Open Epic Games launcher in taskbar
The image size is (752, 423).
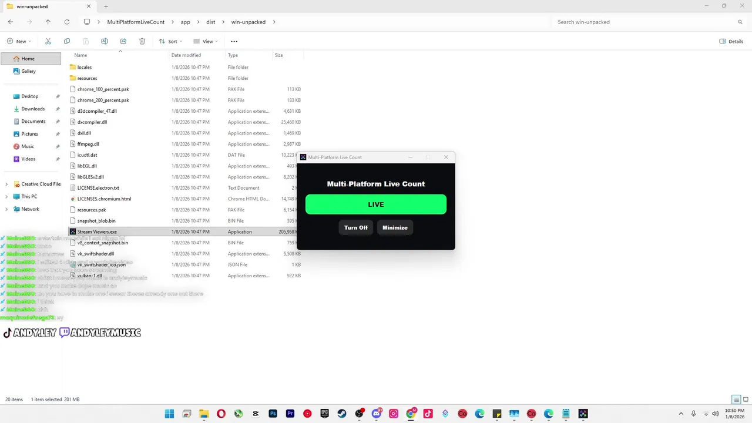tap(324, 414)
